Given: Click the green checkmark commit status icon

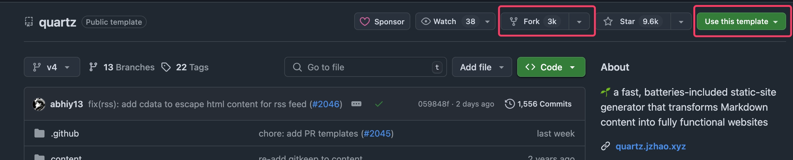Looking at the screenshot, I should click(379, 104).
